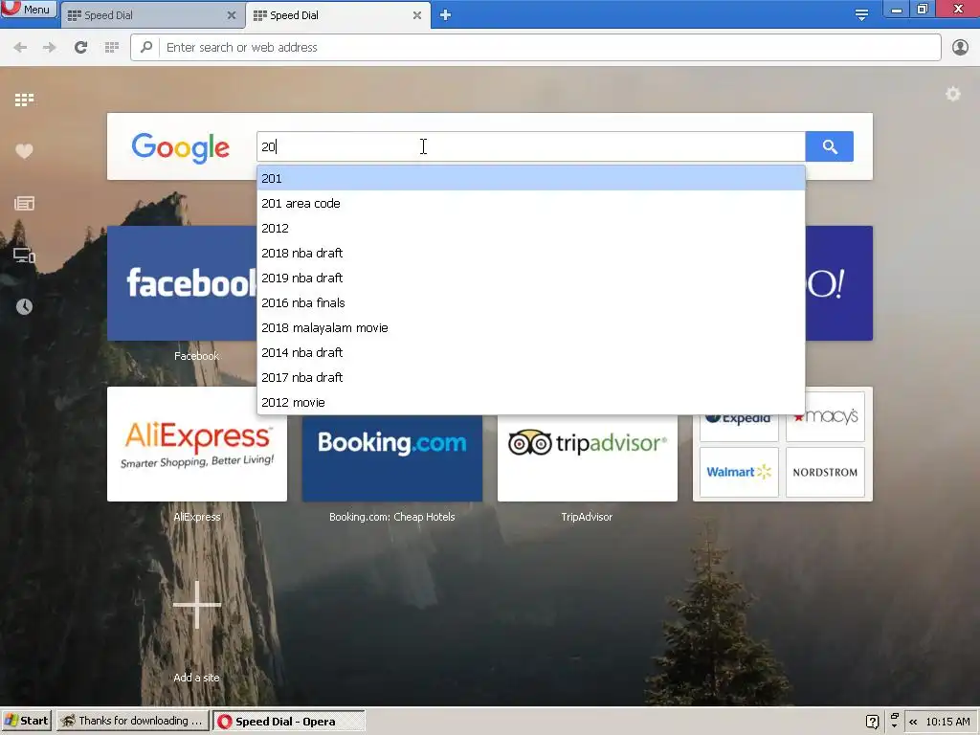
Task: Open Bookmarks heart icon in sidebar
Action: point(24,151)
